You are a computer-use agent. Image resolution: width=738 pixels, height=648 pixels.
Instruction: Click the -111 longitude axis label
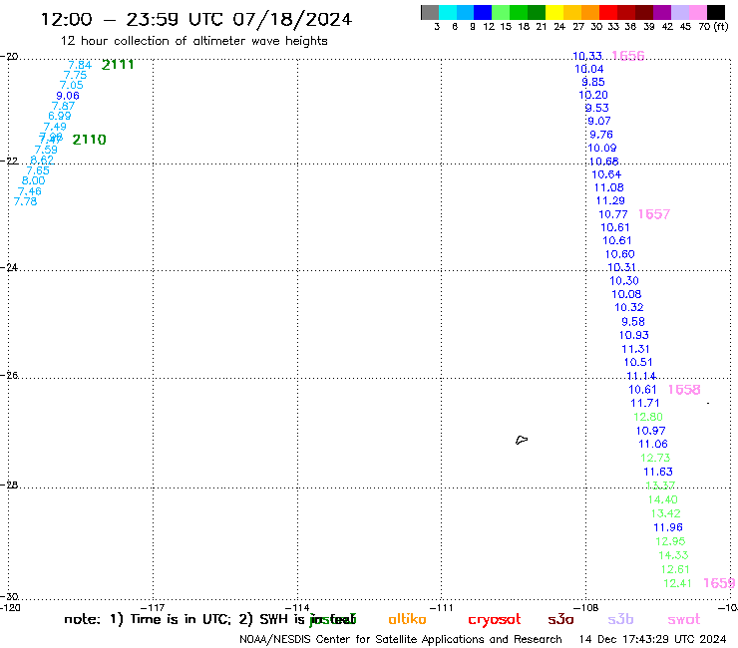click(442, 607)
